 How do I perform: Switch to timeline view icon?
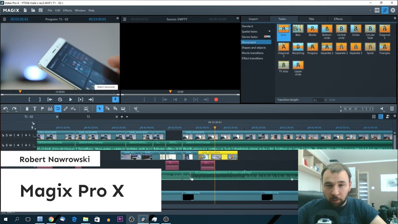381,117
